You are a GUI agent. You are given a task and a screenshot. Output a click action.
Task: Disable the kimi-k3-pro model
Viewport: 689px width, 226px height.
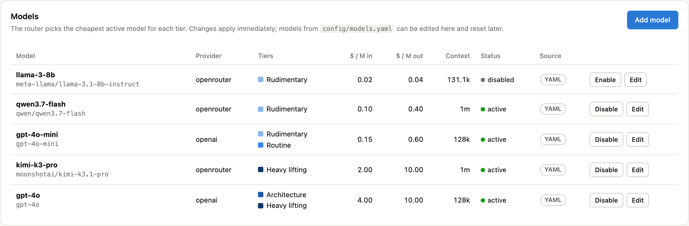pyautogui.click(x=606, y=170)
